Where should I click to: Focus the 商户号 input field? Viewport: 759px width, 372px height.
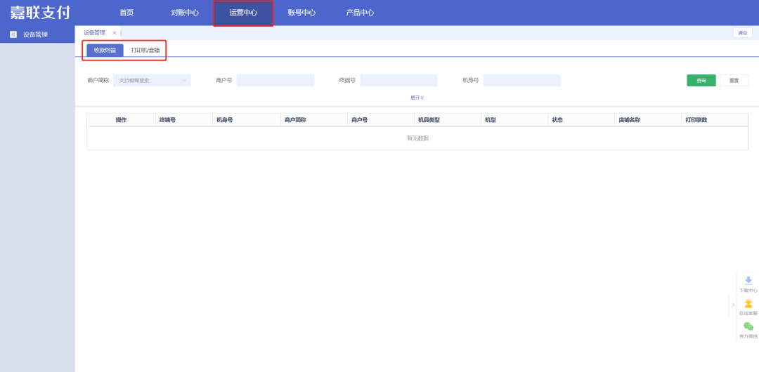click(x=275, y=80)
